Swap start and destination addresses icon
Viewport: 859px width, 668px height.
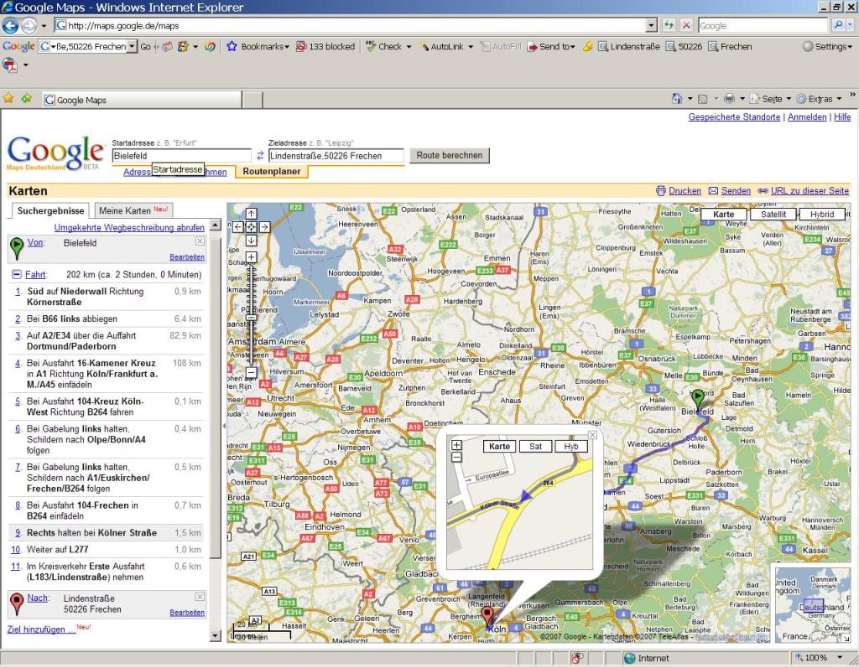click(260, 156)
